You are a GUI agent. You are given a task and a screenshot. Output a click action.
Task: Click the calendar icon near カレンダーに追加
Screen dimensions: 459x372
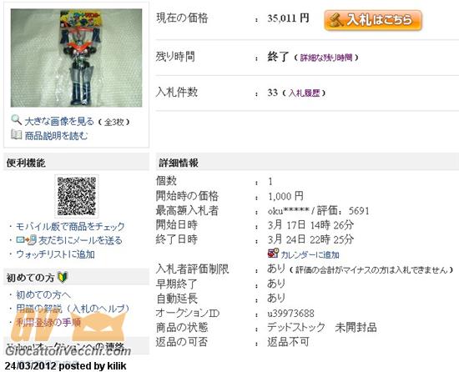tap(273, 254)
